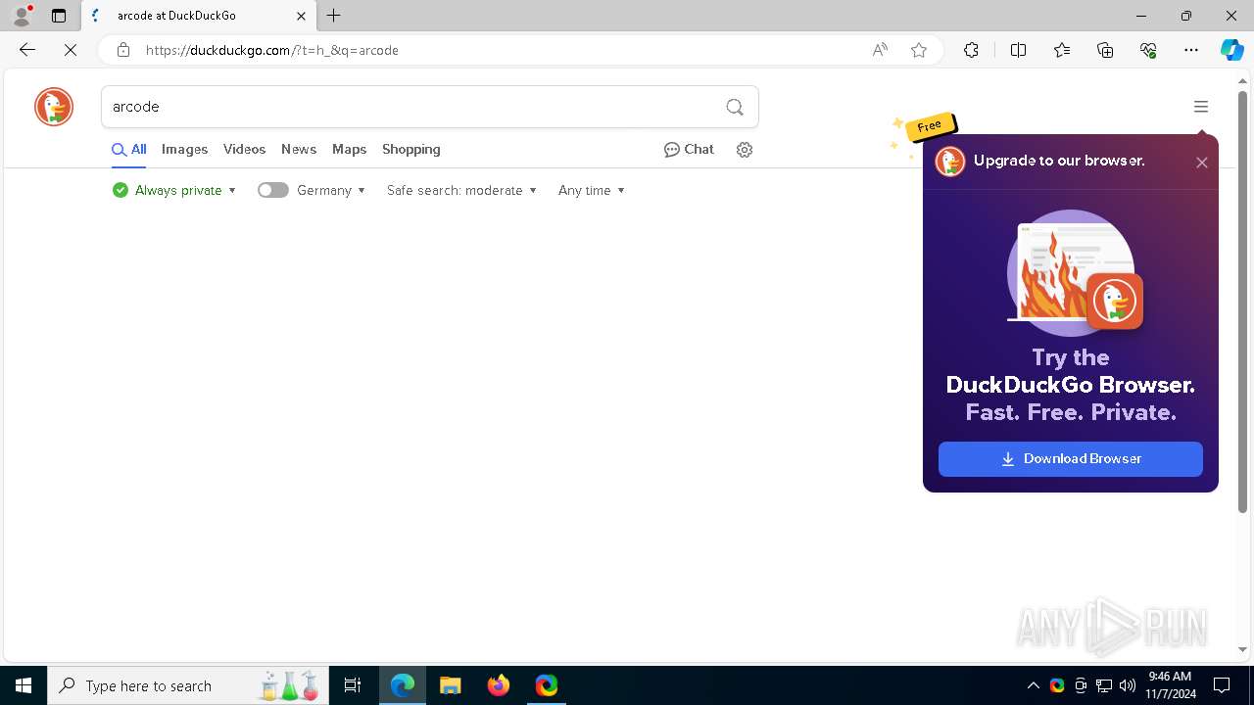The image size is (1254, 705).
Task: Switch to Images tab
Action: 184,150
